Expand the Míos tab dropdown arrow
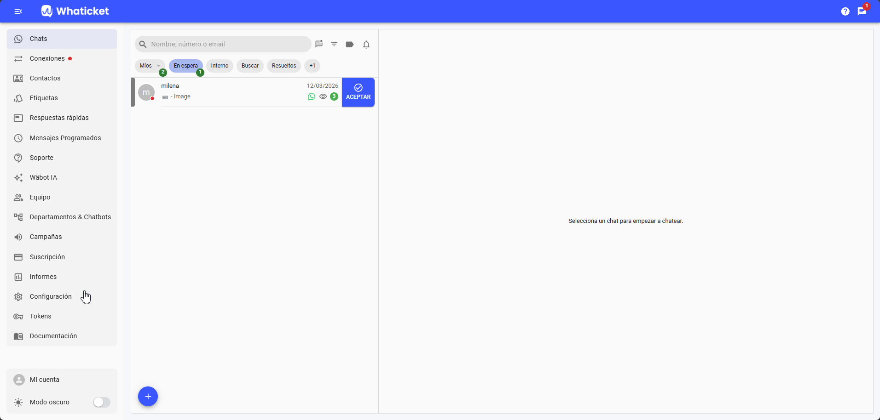The image size is (880, 420). 159,66
